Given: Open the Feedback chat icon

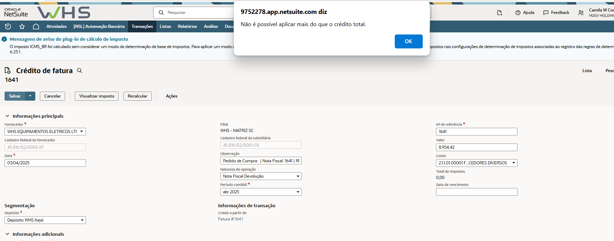Looking at the screenshot, I should coord(546,13).
